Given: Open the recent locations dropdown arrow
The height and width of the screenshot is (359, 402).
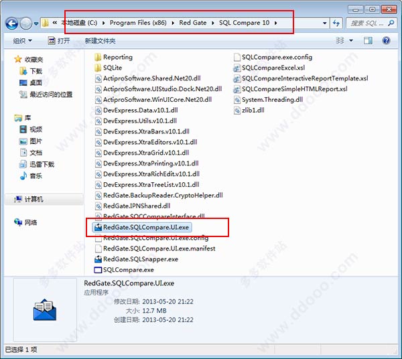Looking at the screenshot, I should click(x=36, y=24).
